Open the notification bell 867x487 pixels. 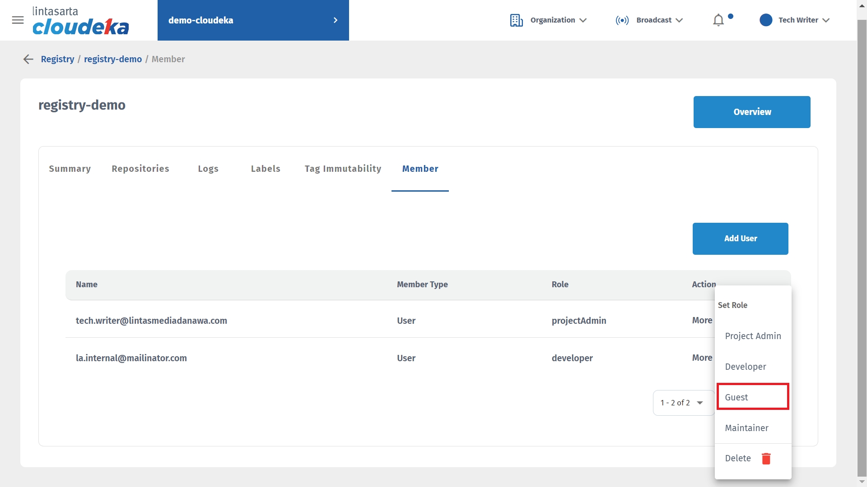[x=718, y=20]
